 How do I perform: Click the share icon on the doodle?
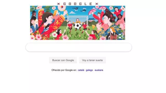coord(121,36)
